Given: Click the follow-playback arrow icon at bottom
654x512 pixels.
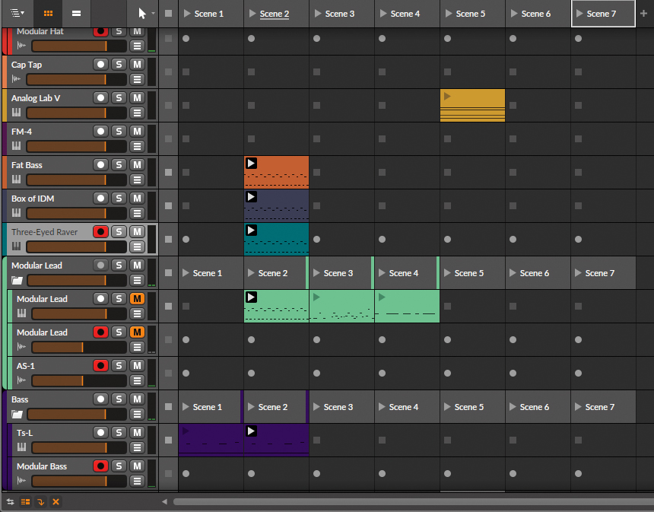Looking at the screenshot, I should pos(40,501).
